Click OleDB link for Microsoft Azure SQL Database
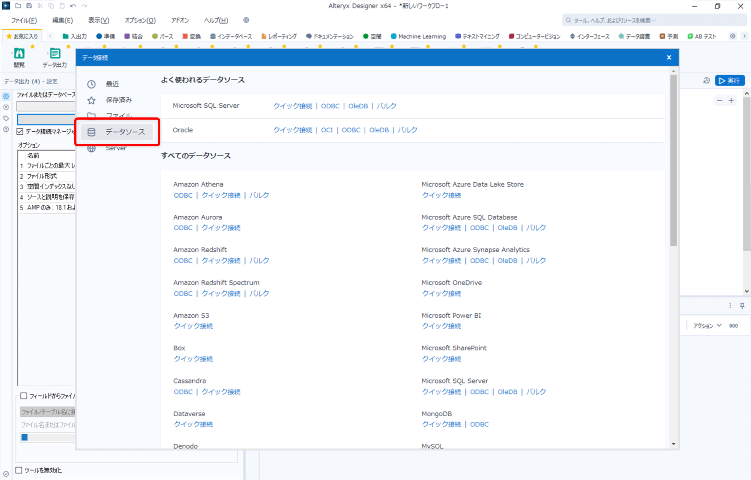 507,228
